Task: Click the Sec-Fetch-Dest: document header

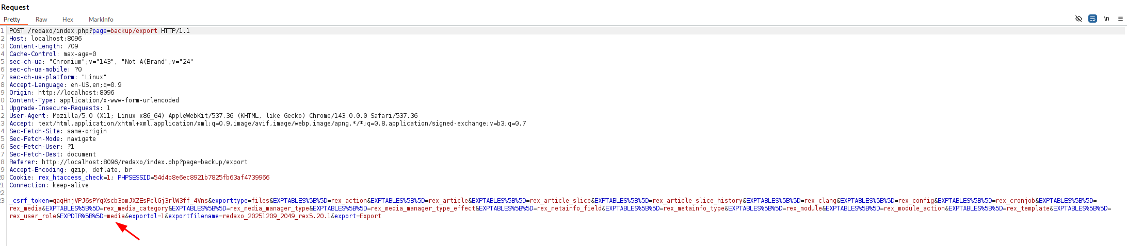Action: pyautogui.click(x=53, y=154)
